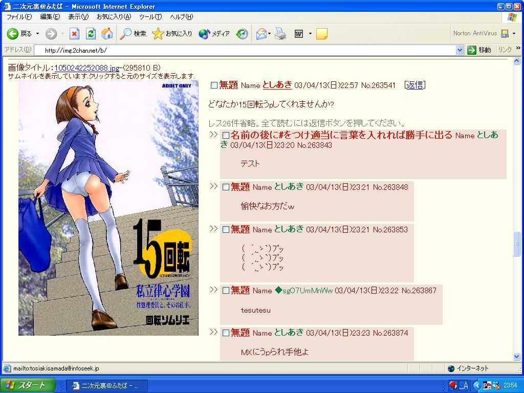The image size is (524, 393).
Task: Click the Windows スタート button
Action: (28, 385)
